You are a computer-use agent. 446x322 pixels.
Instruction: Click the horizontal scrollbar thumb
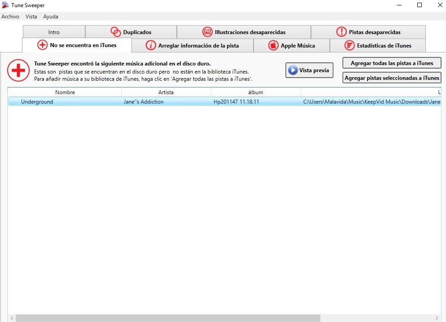[168, 318]
